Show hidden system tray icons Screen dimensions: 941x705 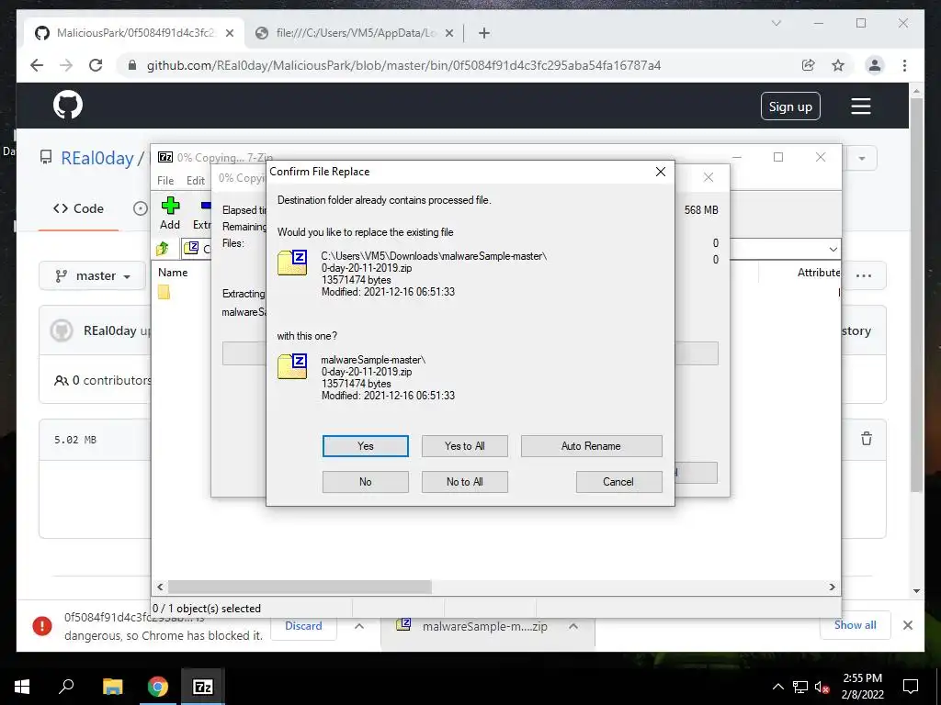(777, 687)
